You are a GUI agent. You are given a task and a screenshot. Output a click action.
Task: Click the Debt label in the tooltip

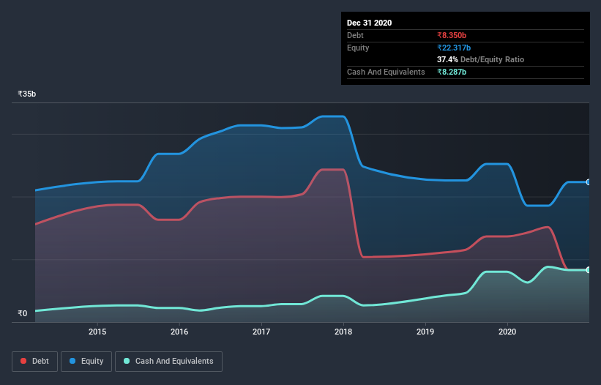click(355, 35)
